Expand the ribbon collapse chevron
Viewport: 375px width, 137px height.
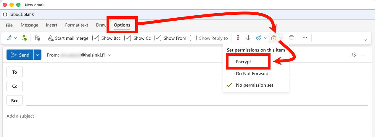point(366,40)
